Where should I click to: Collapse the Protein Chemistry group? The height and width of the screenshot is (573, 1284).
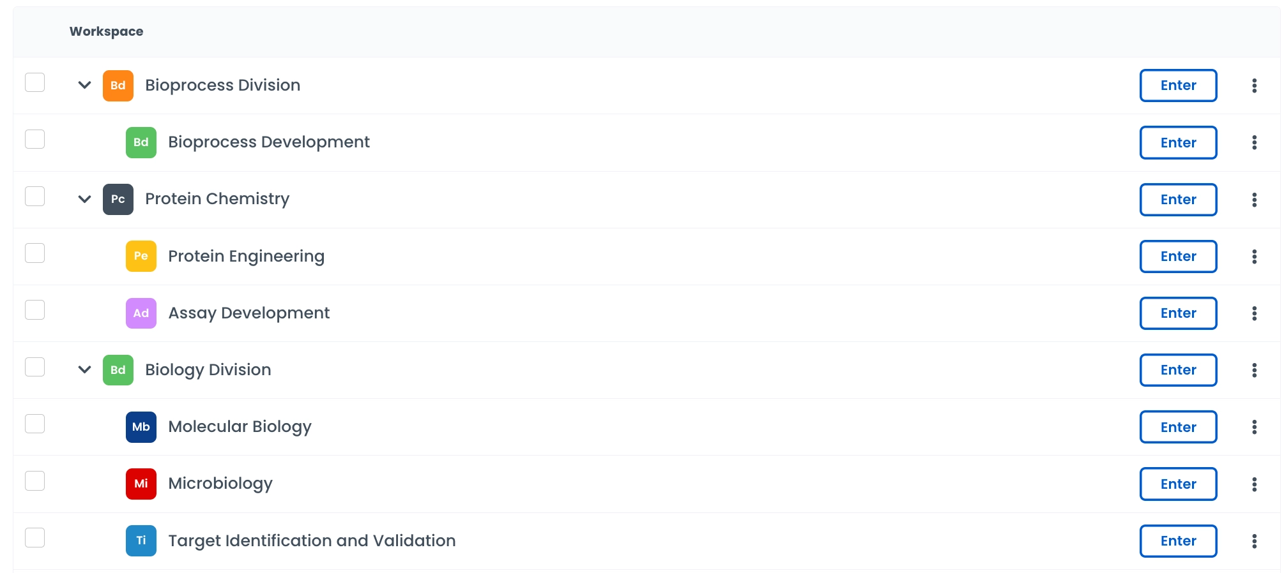tap(84, 199)
